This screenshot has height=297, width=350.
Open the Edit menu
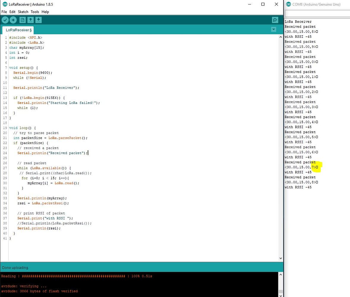[x=12, y=12]
